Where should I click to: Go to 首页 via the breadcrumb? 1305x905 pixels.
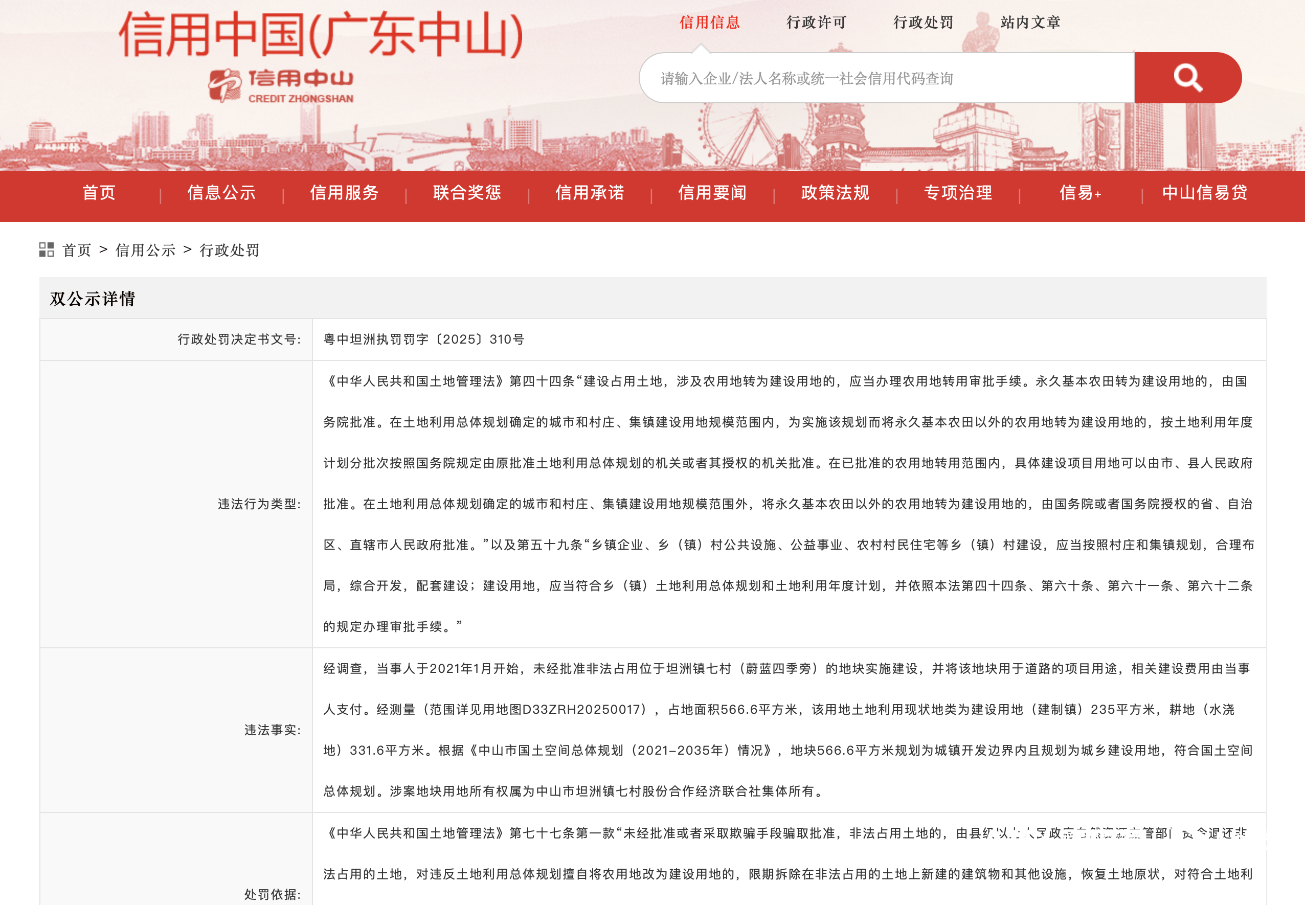(77, 250)
